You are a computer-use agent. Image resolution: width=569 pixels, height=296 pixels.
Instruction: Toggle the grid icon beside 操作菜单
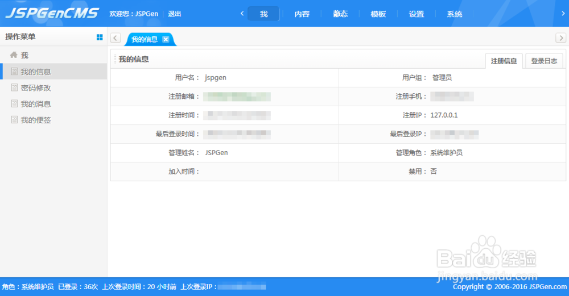click(x=100, y=37)
